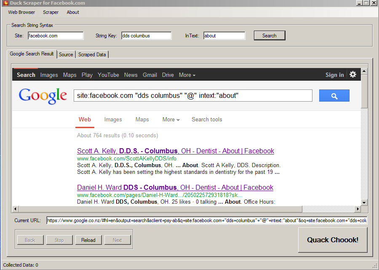Open the About menu

73,12
